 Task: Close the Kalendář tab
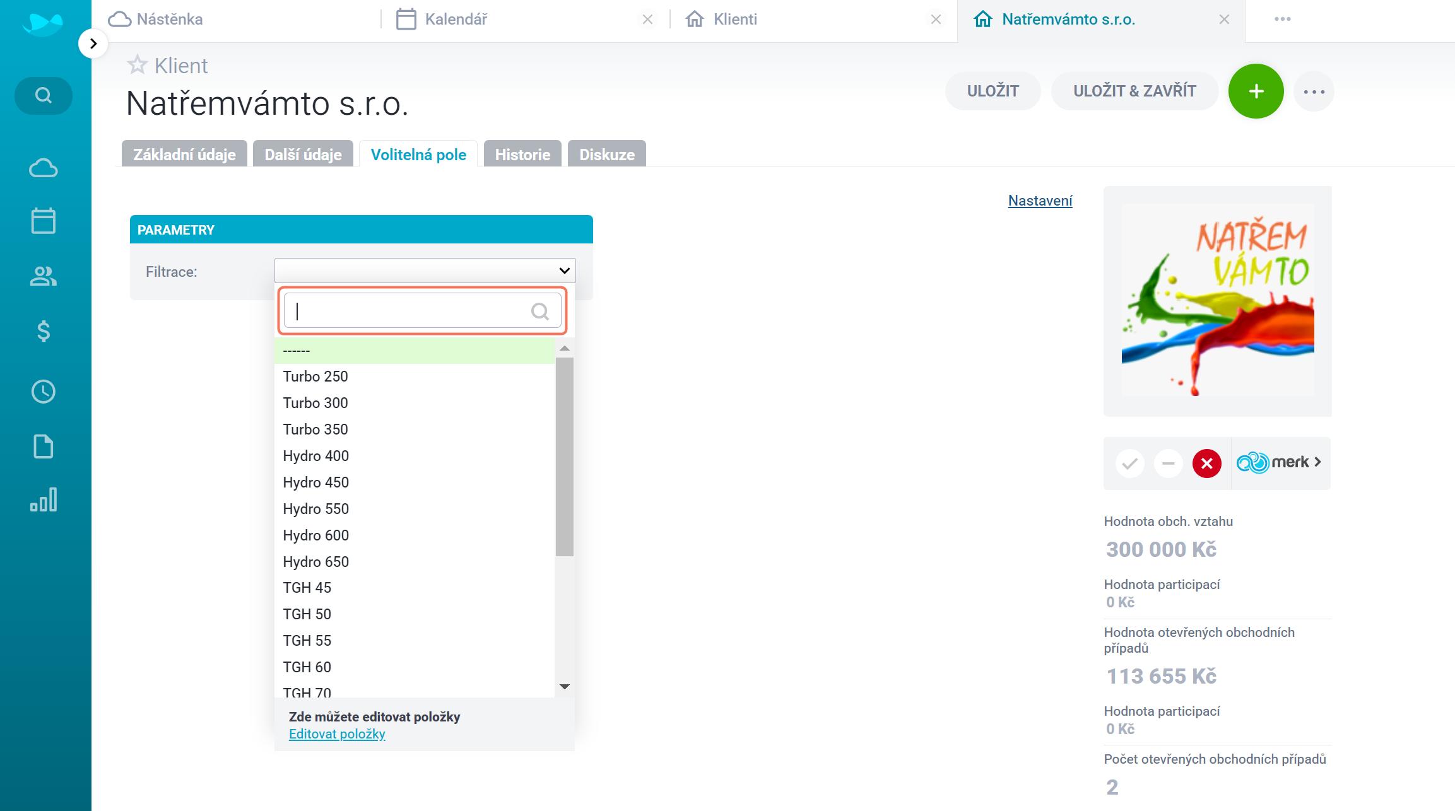[x=647, y=20]
